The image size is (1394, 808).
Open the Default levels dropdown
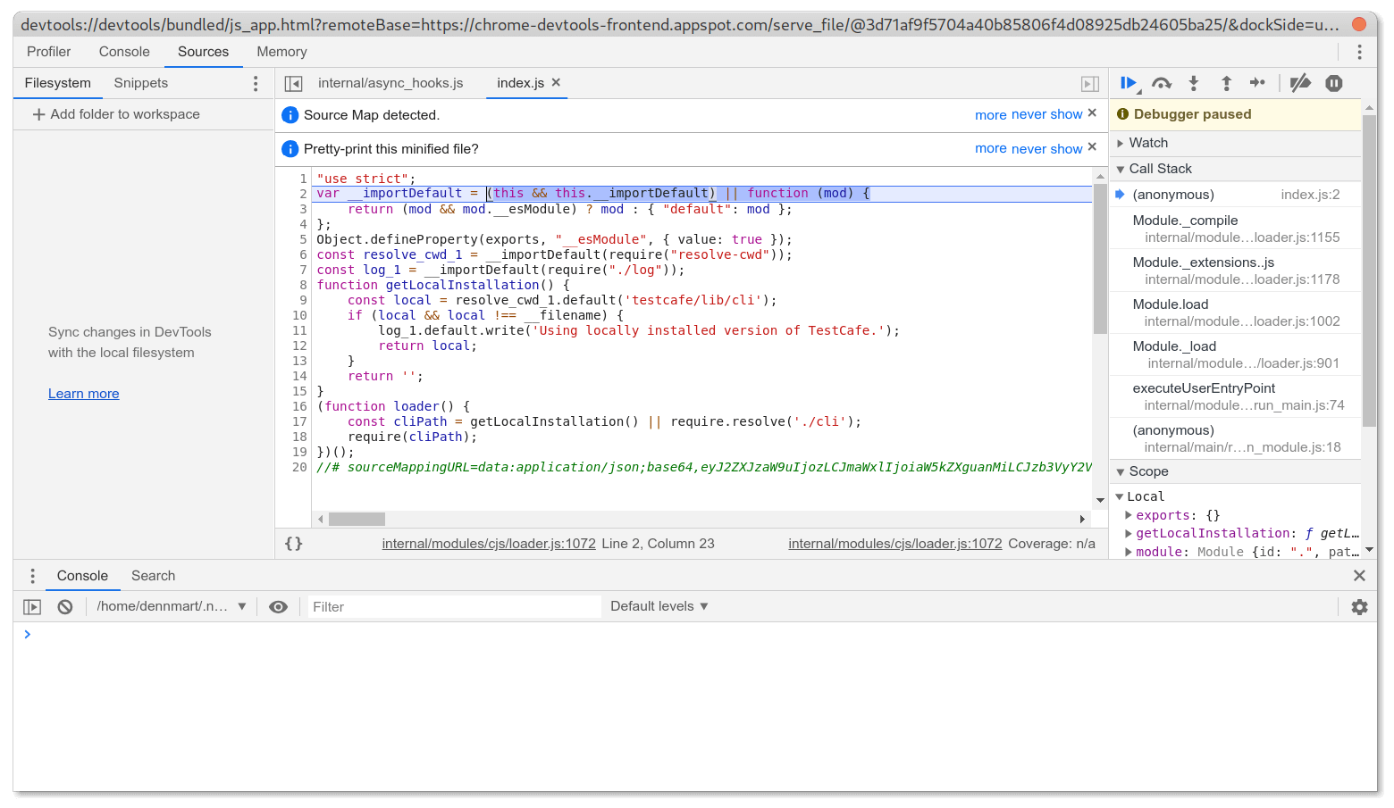tap(659, 606)
